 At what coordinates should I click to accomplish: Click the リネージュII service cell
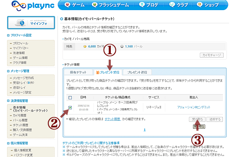pyautogui.click(x=154, y=107)
